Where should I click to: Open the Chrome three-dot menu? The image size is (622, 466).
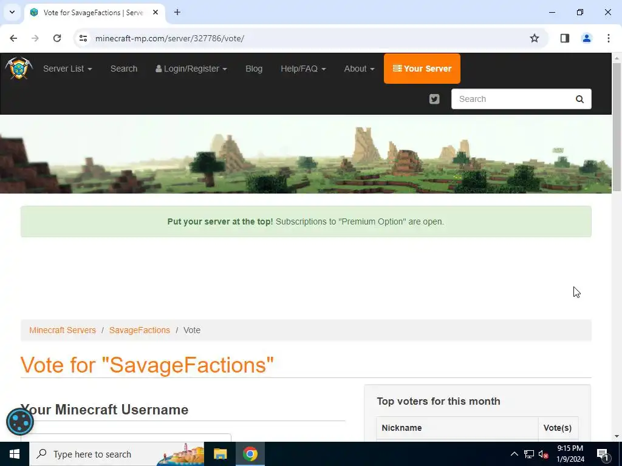tap(609, 38)
